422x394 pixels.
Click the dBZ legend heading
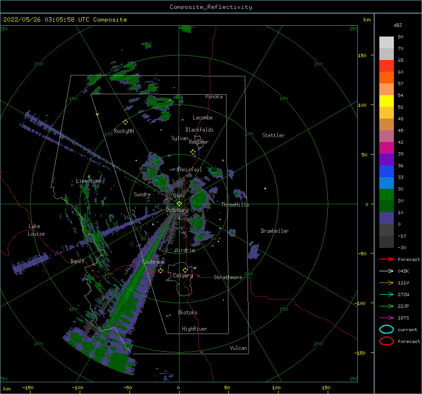[398, 25]
